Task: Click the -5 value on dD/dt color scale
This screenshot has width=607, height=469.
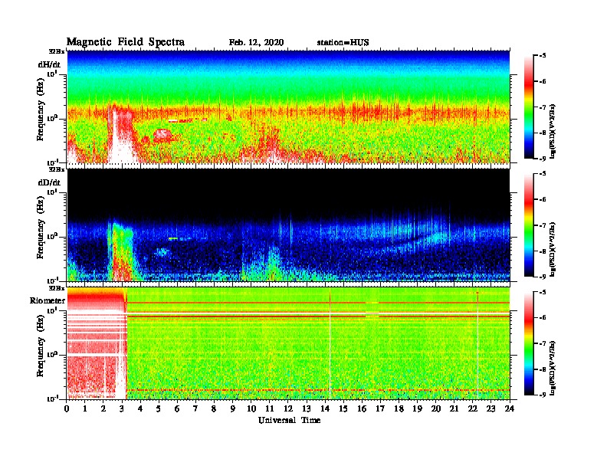Action: pos(543,174)
